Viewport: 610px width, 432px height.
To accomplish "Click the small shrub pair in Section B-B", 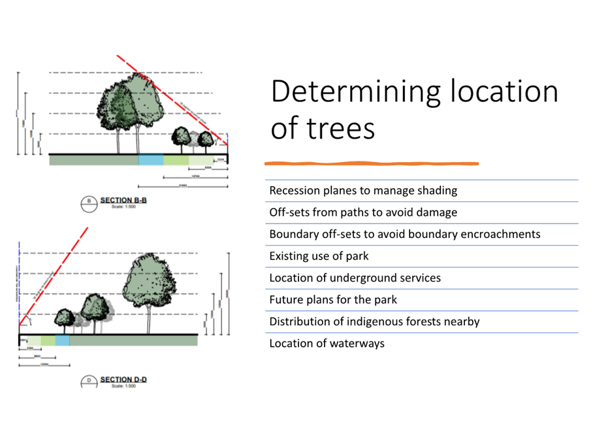I will coord(193,139).
